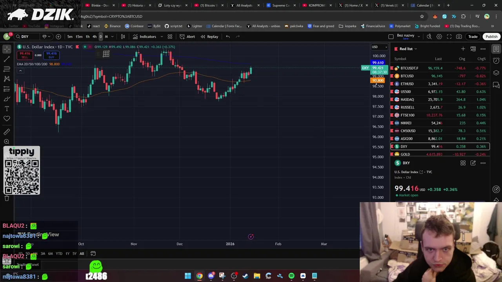Click the go-to-date calendar icon
502x282 pixels.
(x=93, y=253)
